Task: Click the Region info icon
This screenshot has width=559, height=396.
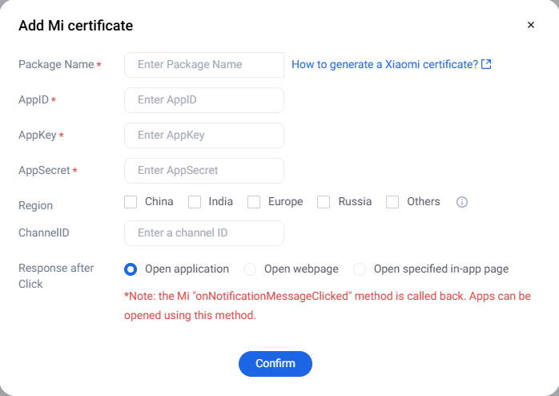Action: [x=462, y=202]
